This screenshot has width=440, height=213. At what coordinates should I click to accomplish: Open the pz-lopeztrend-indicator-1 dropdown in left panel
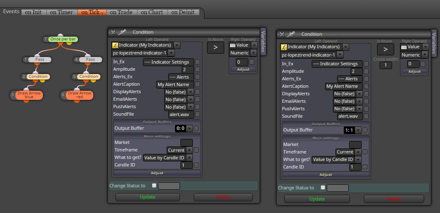pyautogui.click(x=171, y=53)
